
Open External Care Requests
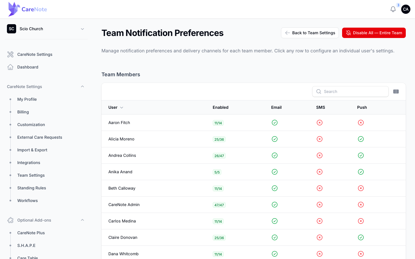pos(40,137)
